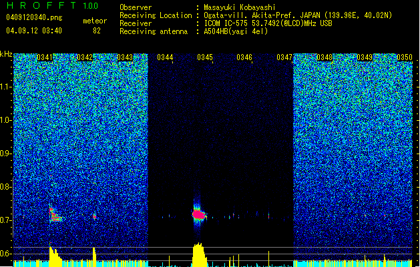The width and height of the screenshot is (420, 267).
Task: Click the 0343 time marker
Action: [125, 57]
